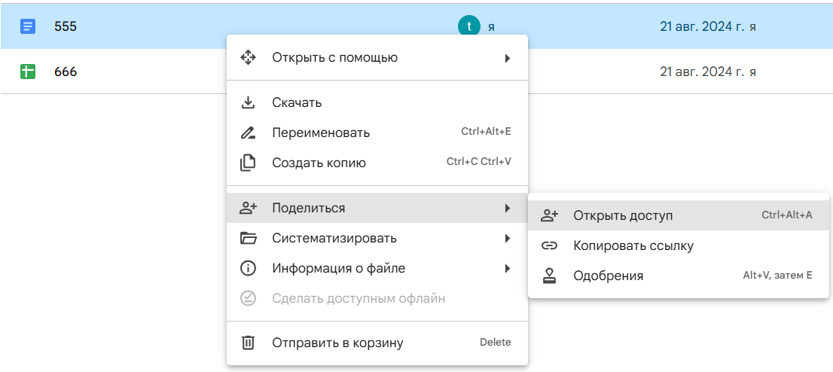Select the Переименовать menu entry
This screenshot has height=372, width=833.
(321, 133)
